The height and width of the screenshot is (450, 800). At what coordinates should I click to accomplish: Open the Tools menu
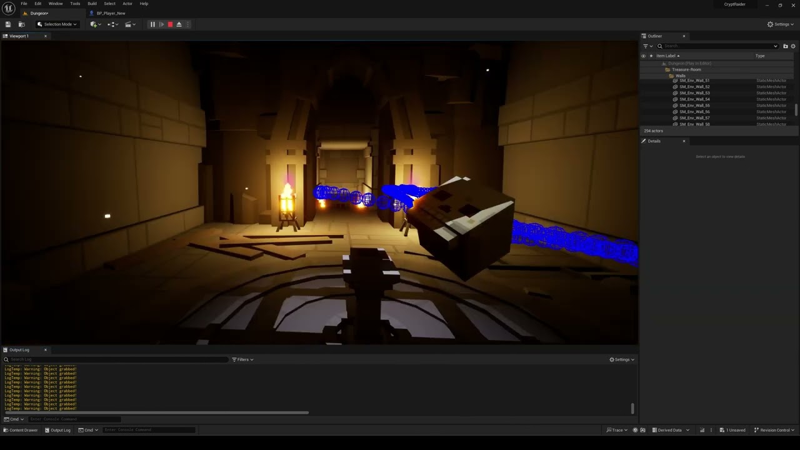pos(75,4)
